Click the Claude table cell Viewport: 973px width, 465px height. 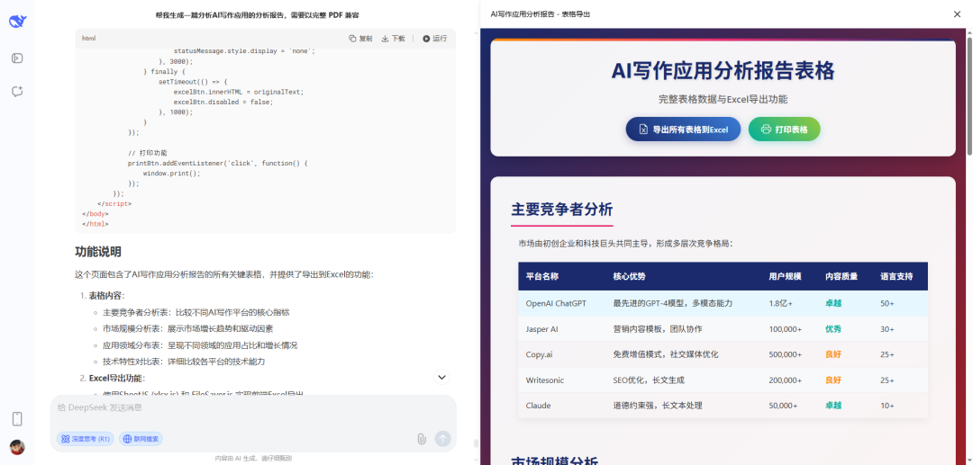click(539, 406)
